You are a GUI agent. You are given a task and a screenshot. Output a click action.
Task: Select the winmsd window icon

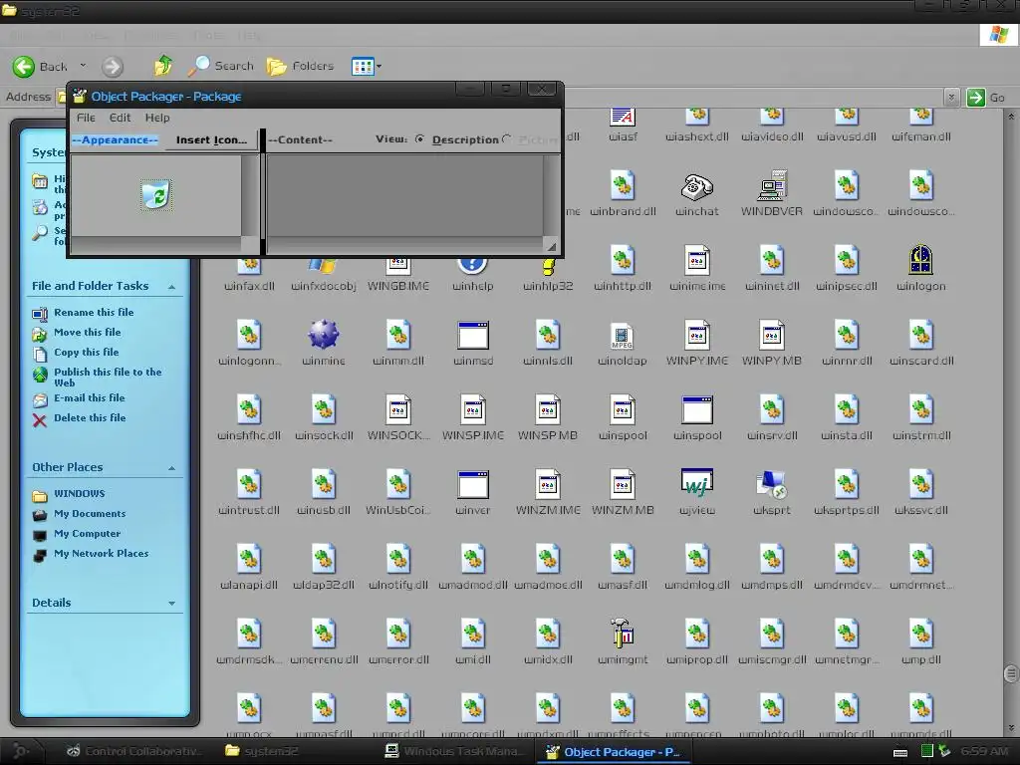tap(473, 335)
